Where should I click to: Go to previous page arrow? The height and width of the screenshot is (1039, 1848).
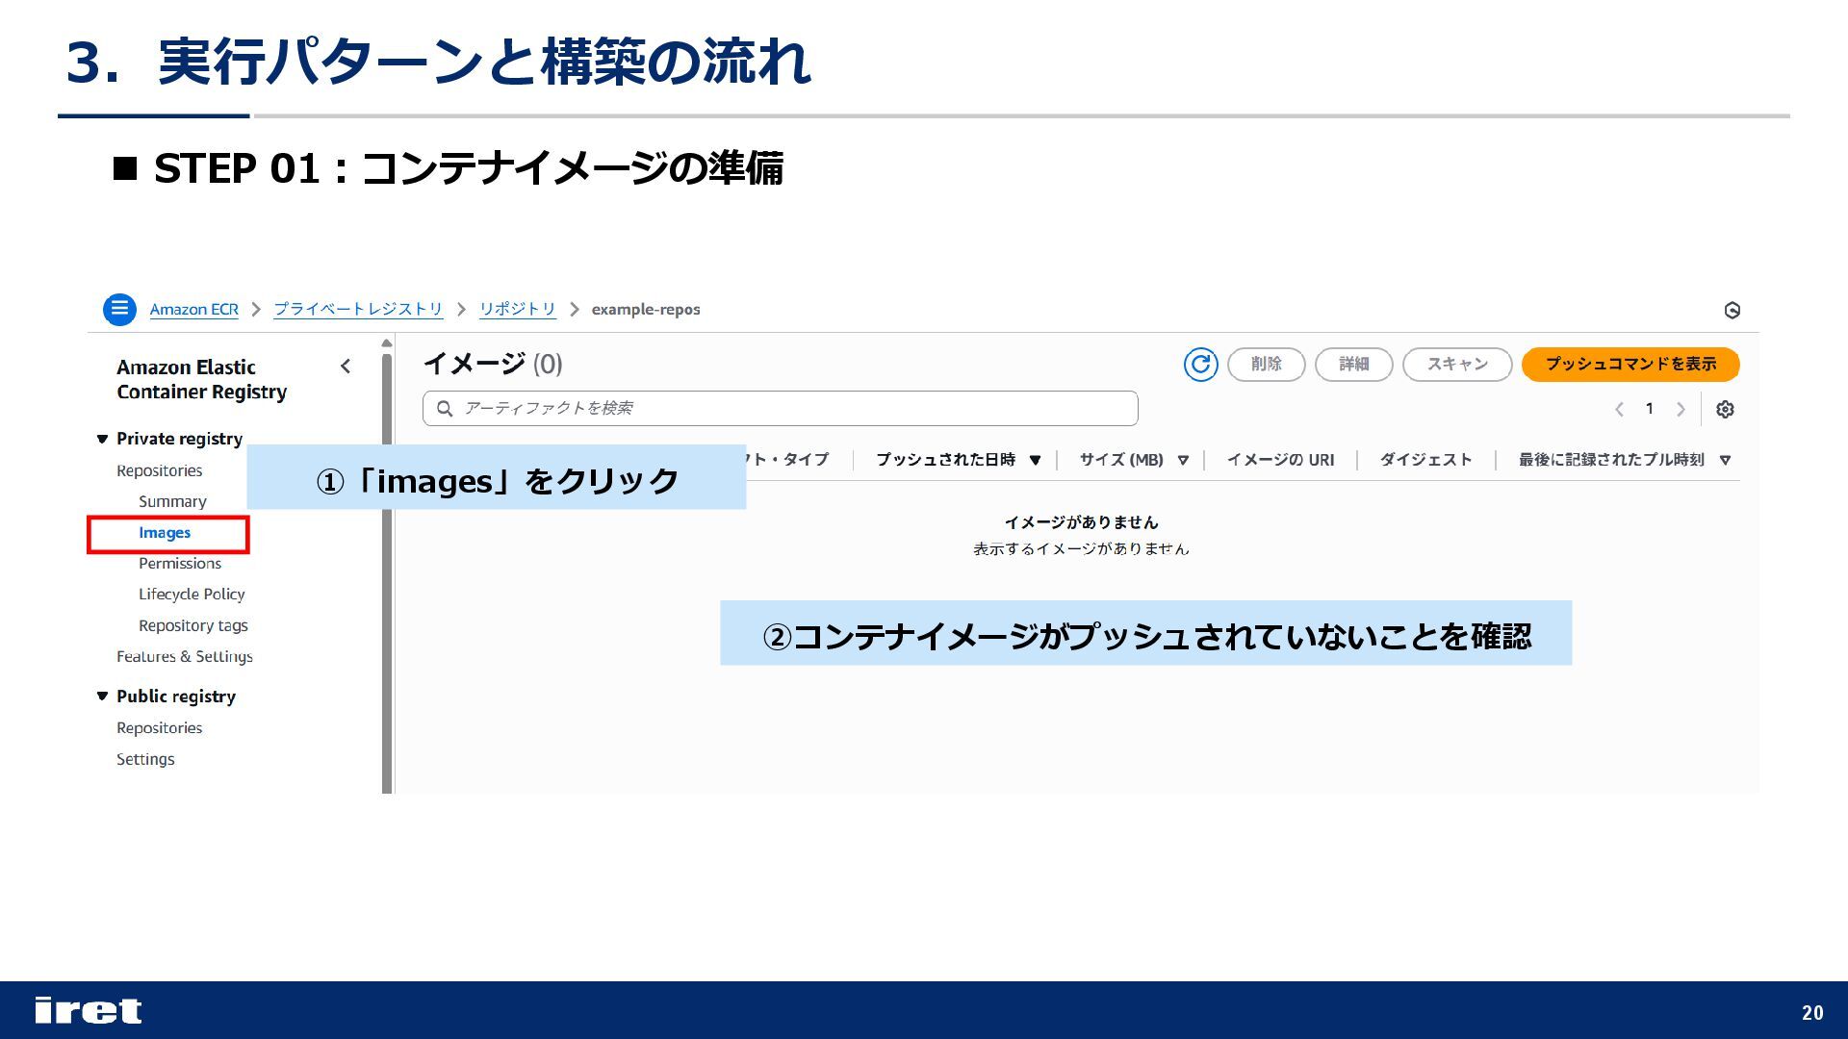(x=1619, y=409)
